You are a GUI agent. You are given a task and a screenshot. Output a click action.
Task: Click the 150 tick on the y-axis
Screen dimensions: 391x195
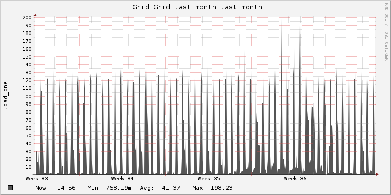[x=27, y=57]
